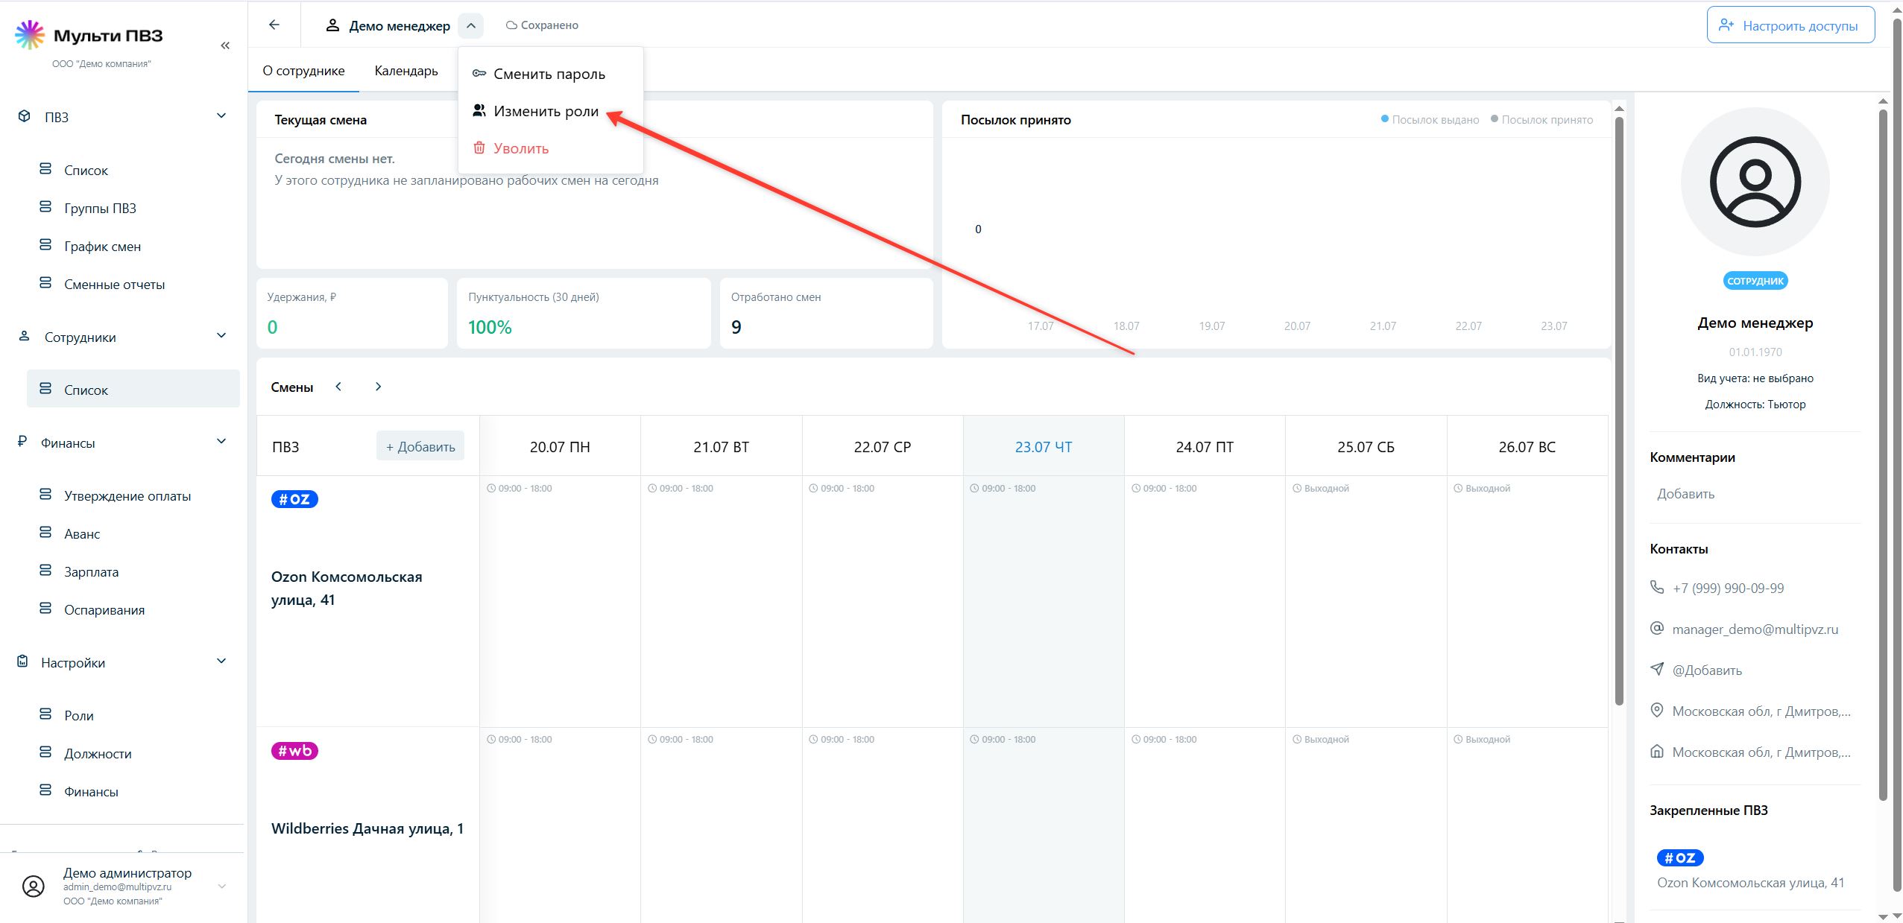Screen dimensions: 1903x923
Task: Click the phone icon in Контакты
Action: 1657,587
